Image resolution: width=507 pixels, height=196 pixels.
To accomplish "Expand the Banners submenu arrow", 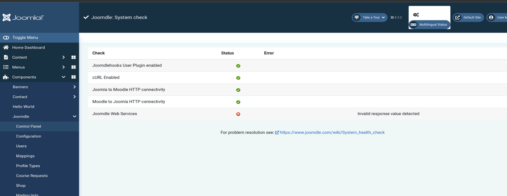I will 74,87.
